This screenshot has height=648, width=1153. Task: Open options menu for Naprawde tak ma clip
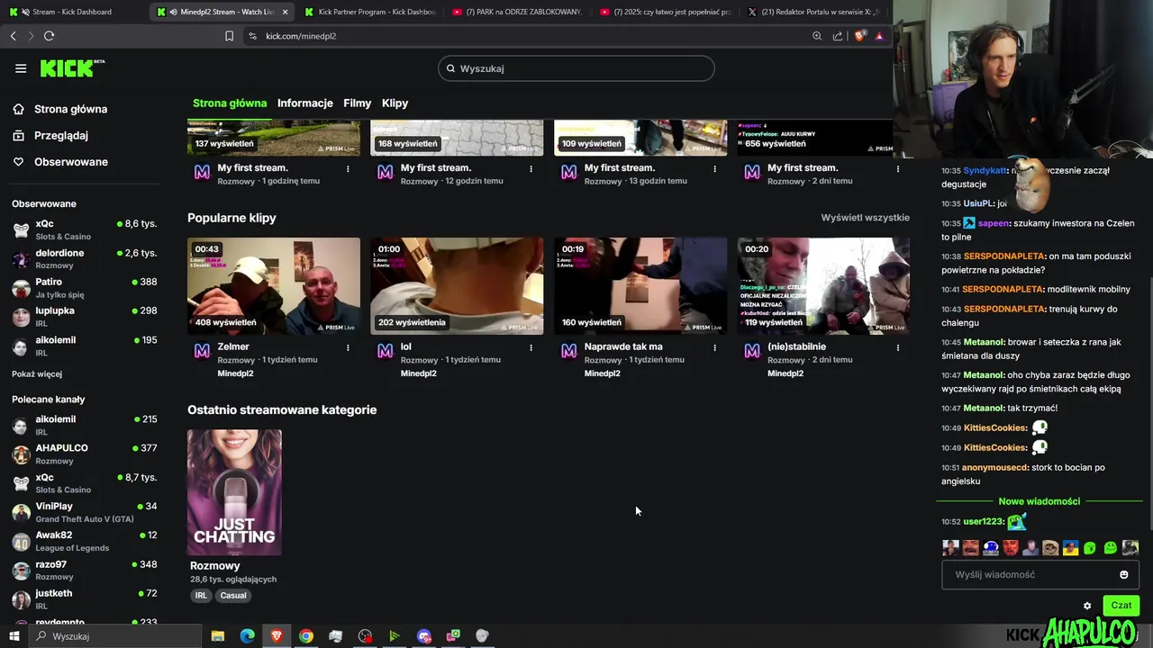(x=714, y=347)
